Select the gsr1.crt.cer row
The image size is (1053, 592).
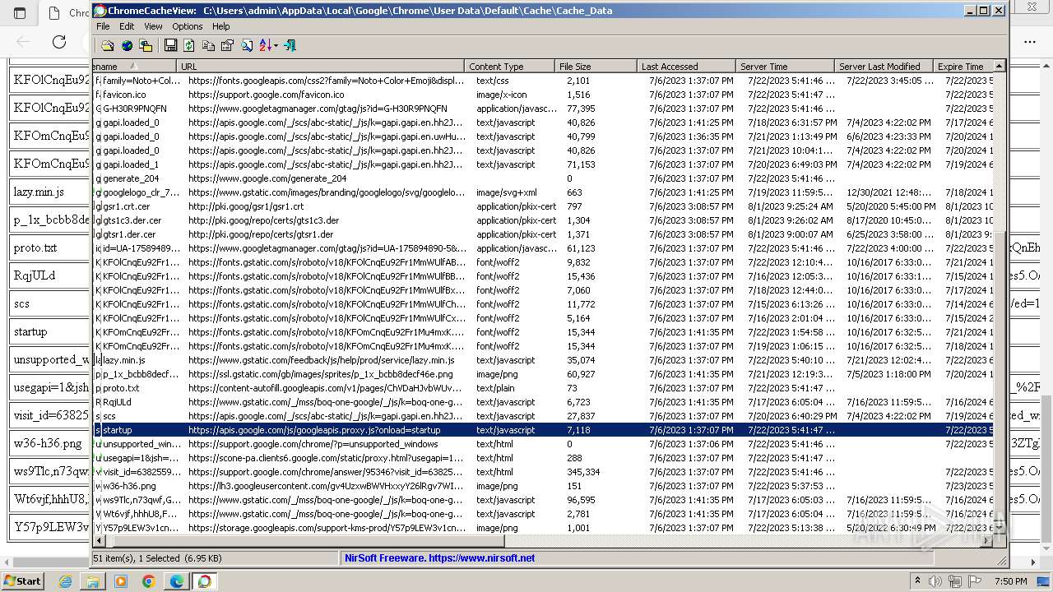(544, 206)
